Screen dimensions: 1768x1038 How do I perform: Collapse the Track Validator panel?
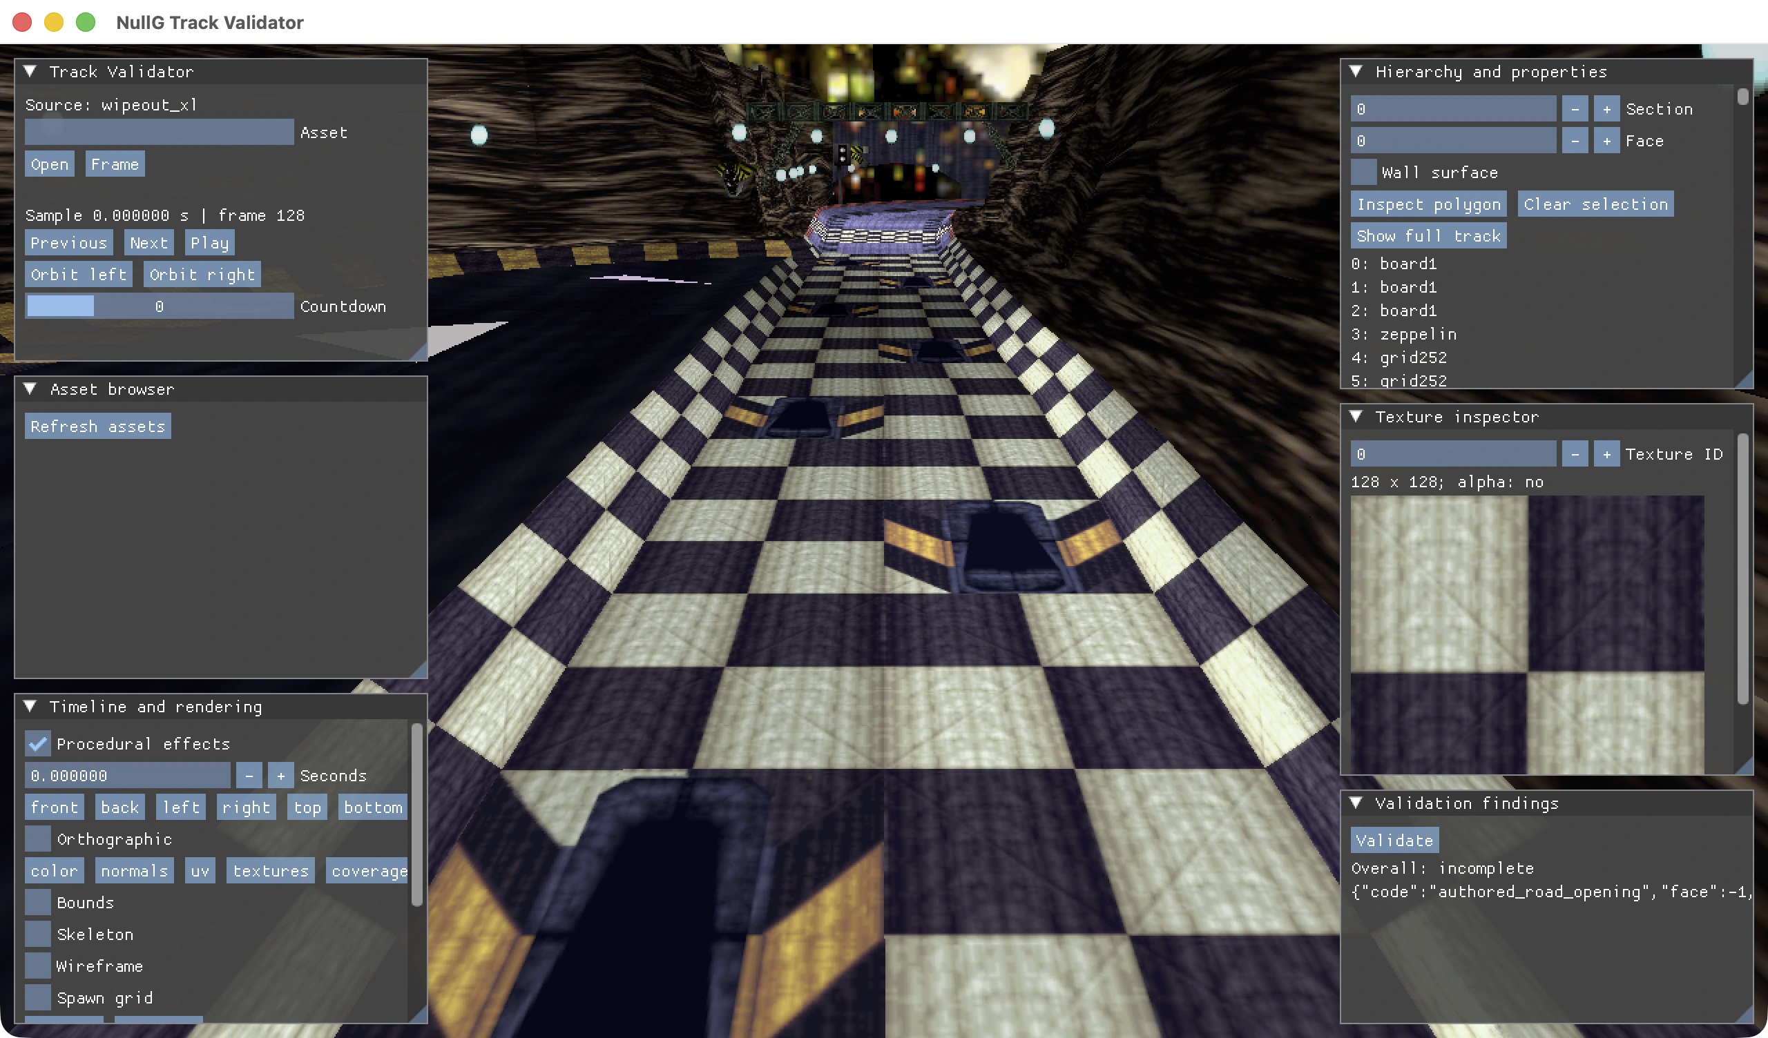(30, 72)
